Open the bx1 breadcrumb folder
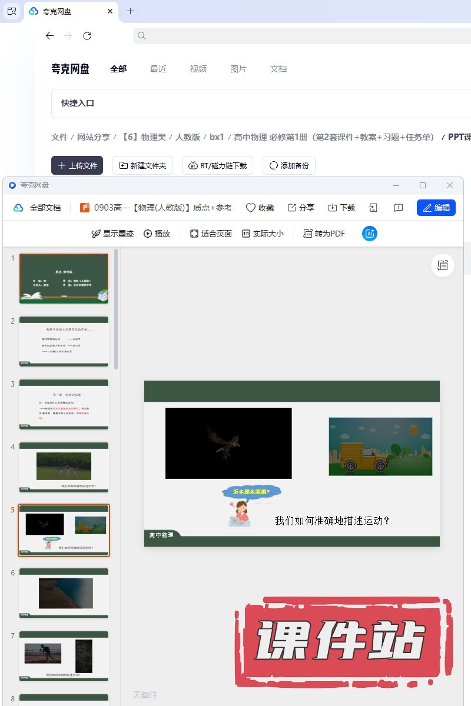 [217, 137]
